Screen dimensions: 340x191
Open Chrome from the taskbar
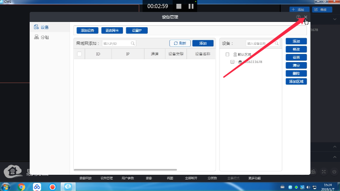tap(22, 186)
